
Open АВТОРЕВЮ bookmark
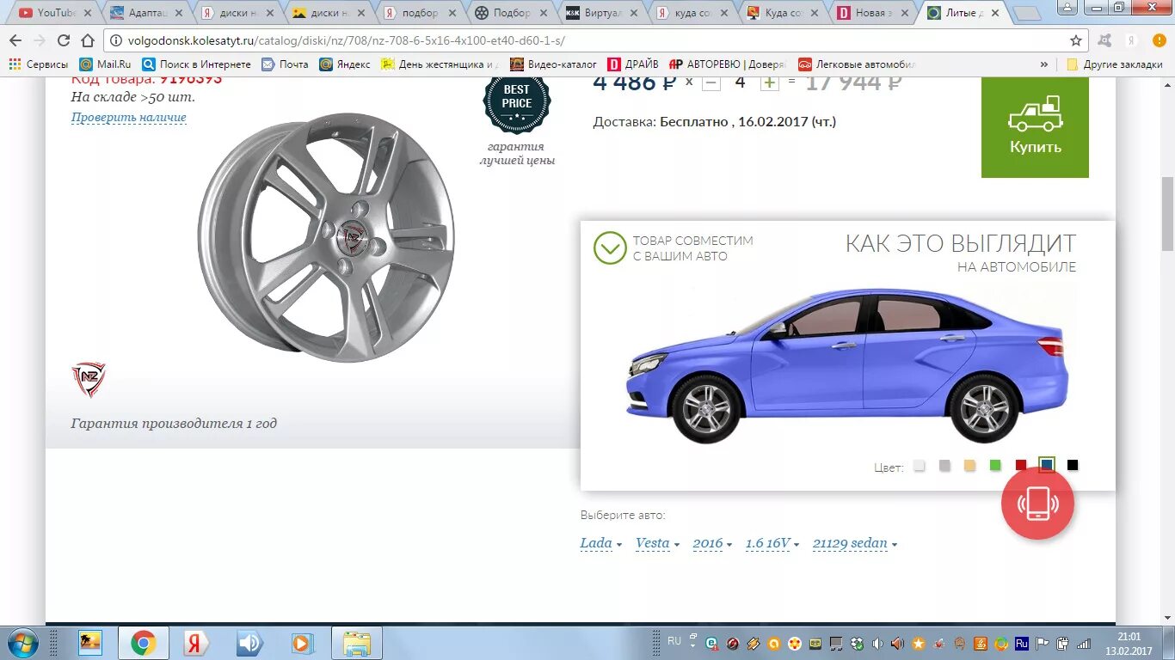[x=729, y=64]
